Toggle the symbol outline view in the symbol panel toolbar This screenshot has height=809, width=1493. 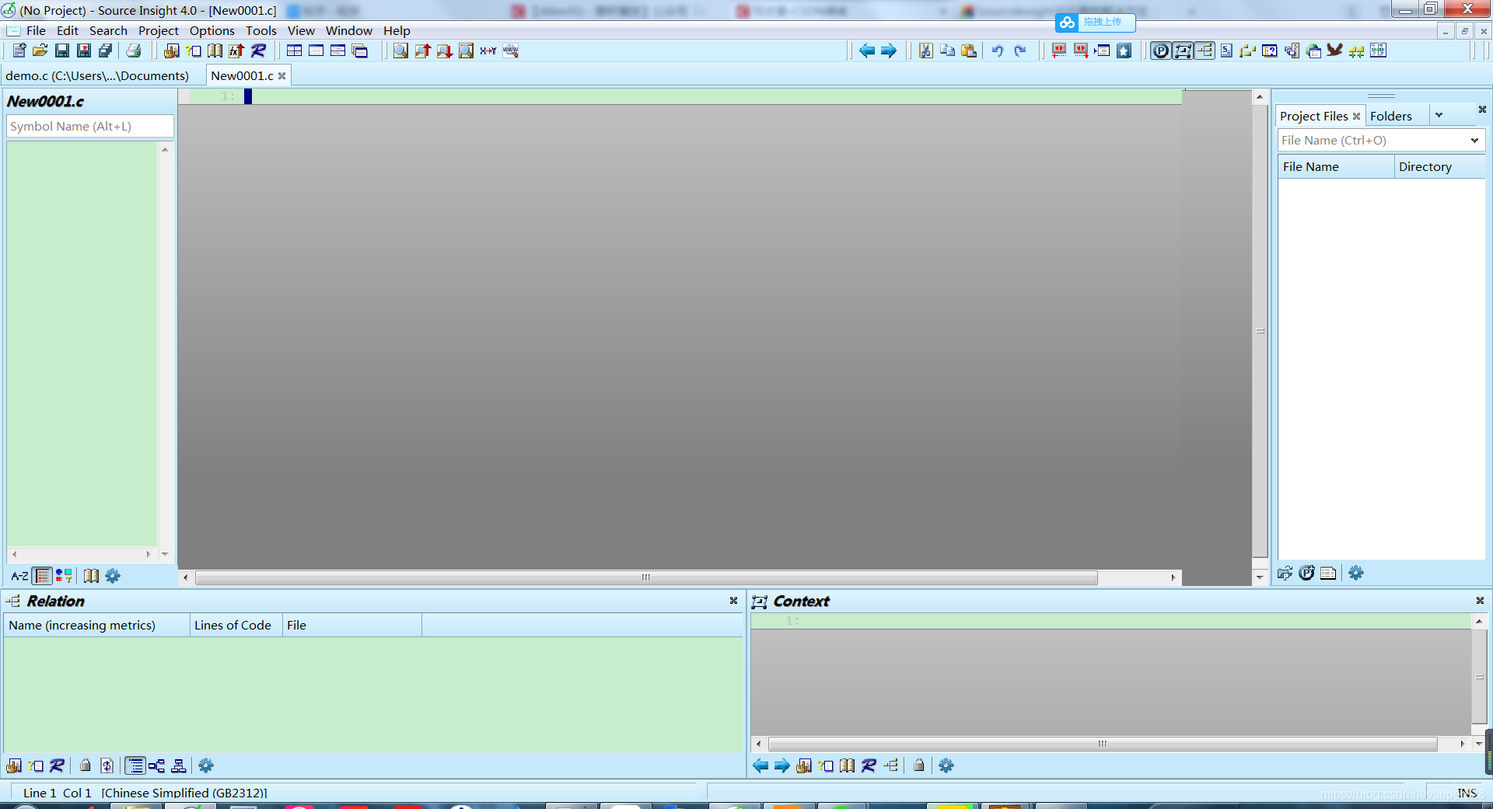click(43, 576)
